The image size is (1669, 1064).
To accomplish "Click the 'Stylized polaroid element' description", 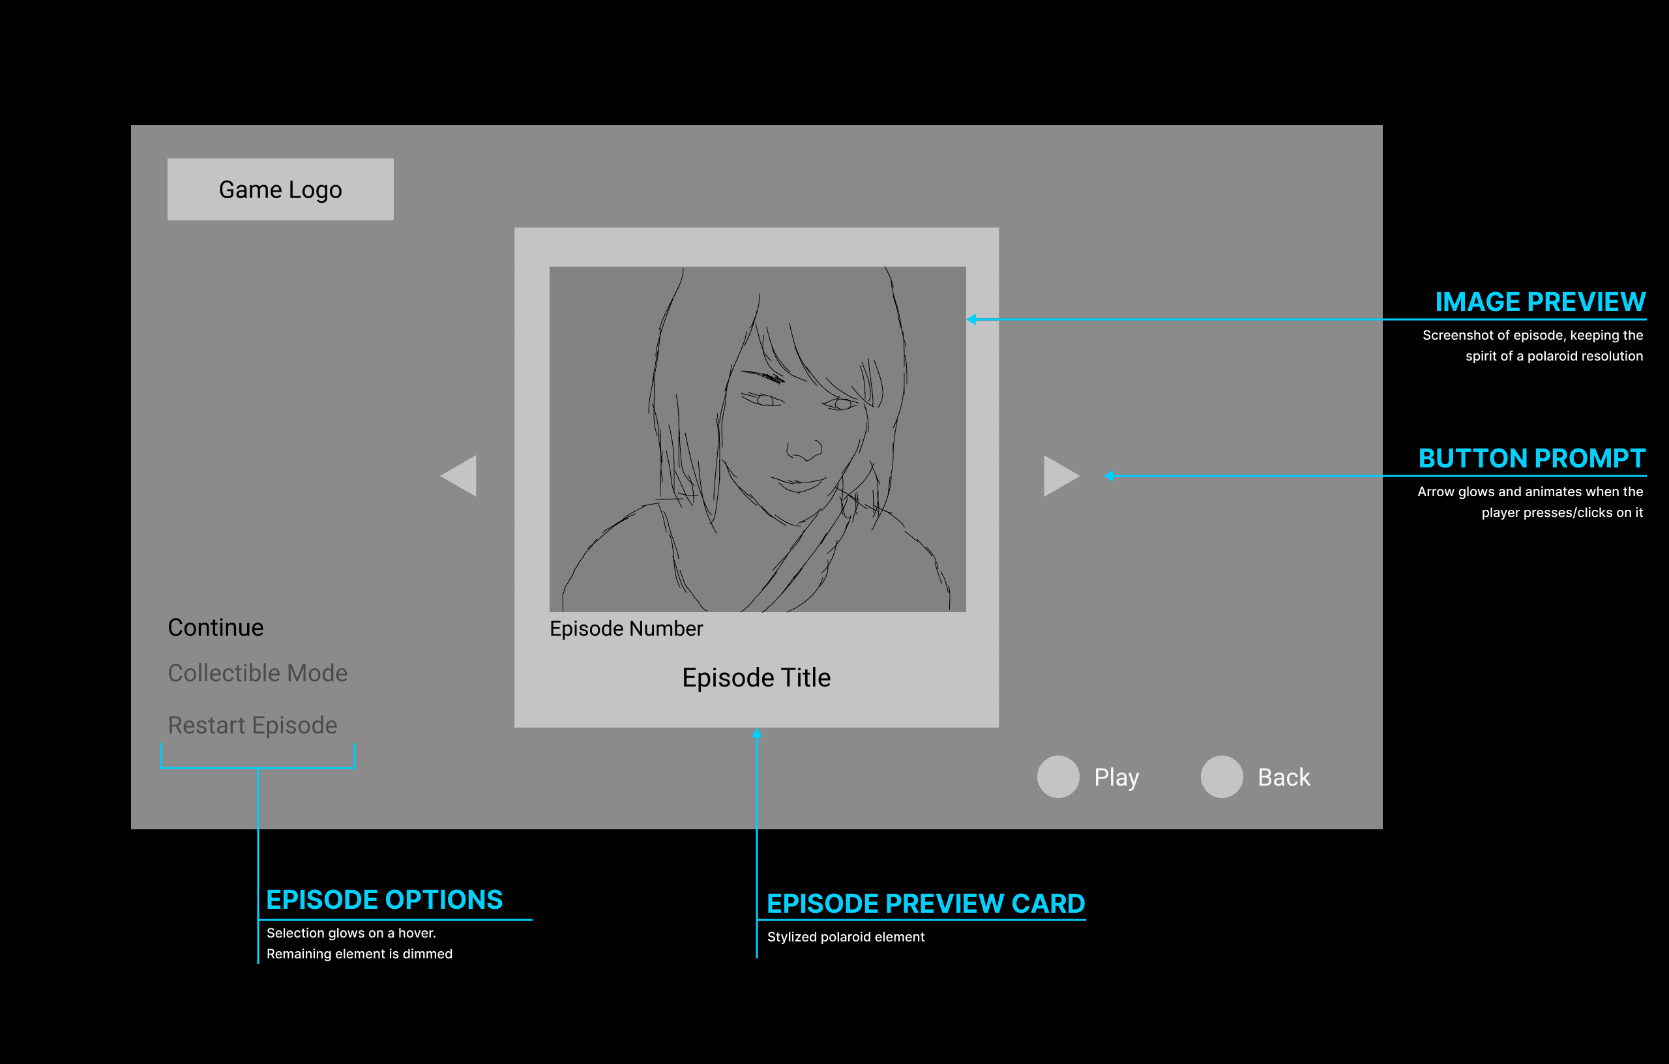I will pyautogui.click(x=845, y=937).
